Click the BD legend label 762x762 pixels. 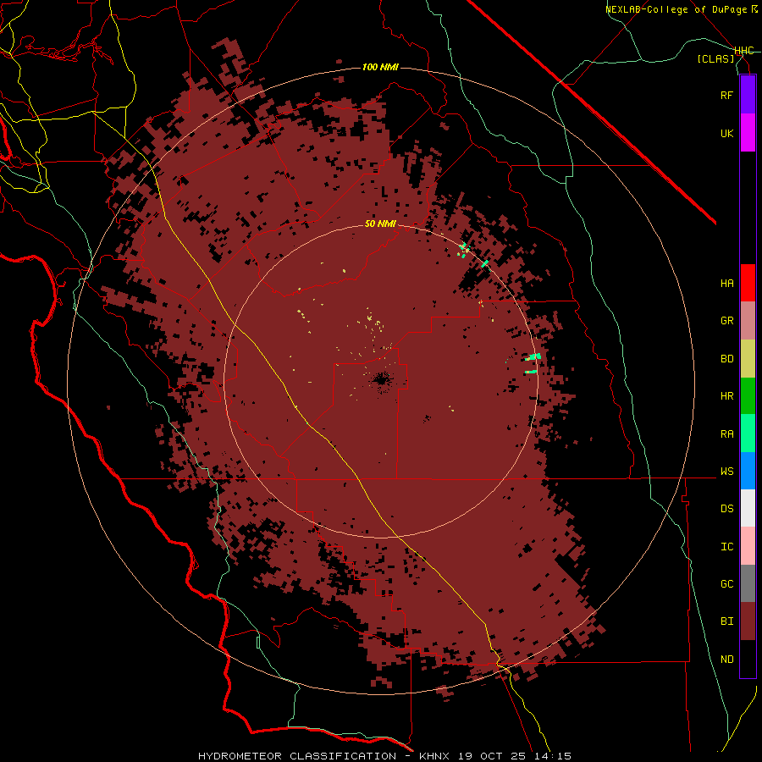[726, 359]
